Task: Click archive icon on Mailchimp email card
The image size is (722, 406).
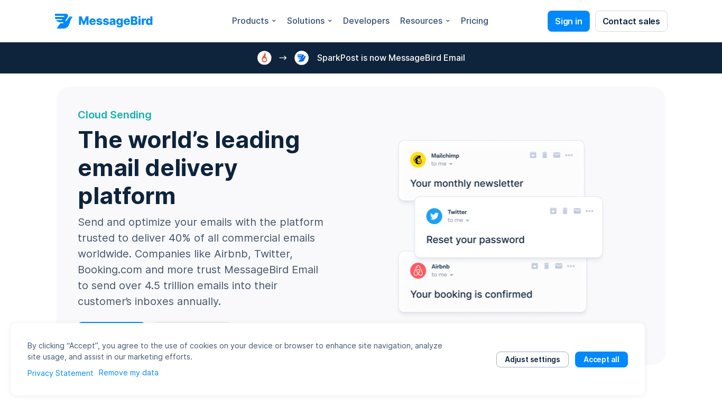Action: (x=533, y=155)
